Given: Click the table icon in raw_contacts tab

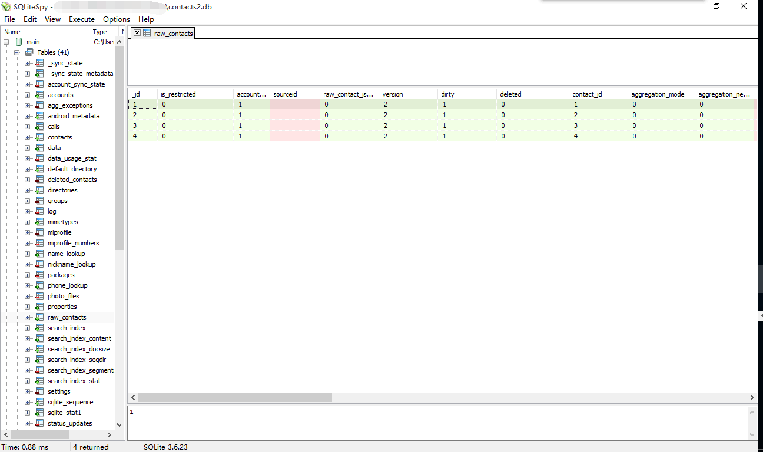Looking at the screenshot, I should [x=147, y=33].
